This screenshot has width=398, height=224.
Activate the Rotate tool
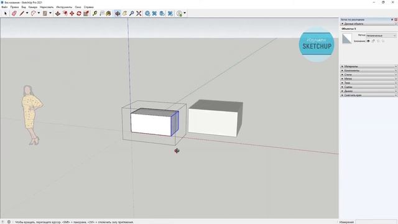click(79, 13)
